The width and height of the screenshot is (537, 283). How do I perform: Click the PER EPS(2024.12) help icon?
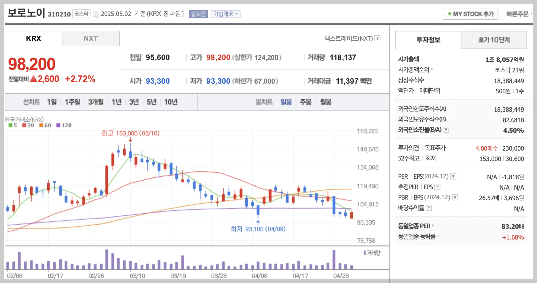click(453, 176)
